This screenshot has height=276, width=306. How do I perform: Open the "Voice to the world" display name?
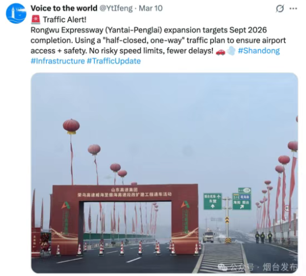tap(64, 8)
